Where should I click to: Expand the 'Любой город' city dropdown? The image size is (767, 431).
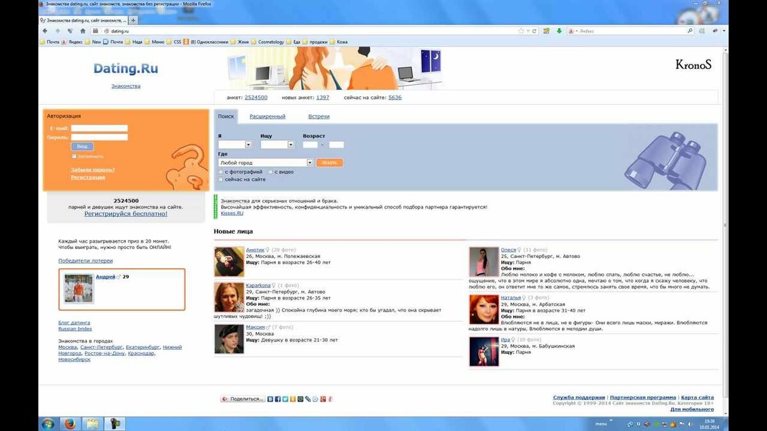click(266, 163)
